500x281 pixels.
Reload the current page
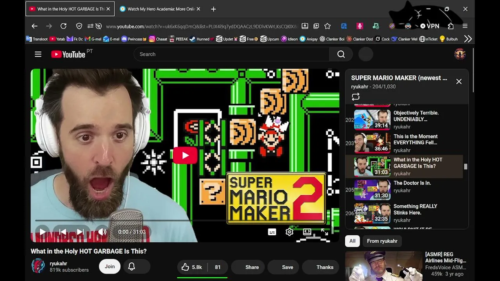(x=63, y=26)
